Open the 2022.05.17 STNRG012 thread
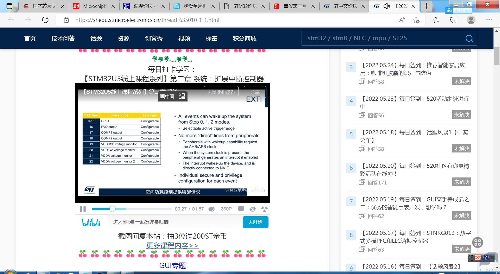This screenshot has width=500, height=274. [415, 237]
